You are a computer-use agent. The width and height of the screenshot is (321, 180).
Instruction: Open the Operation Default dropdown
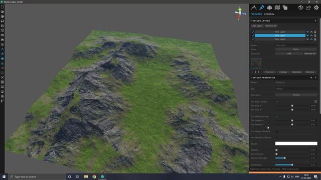pyautogui.click(x=296, y=95)
